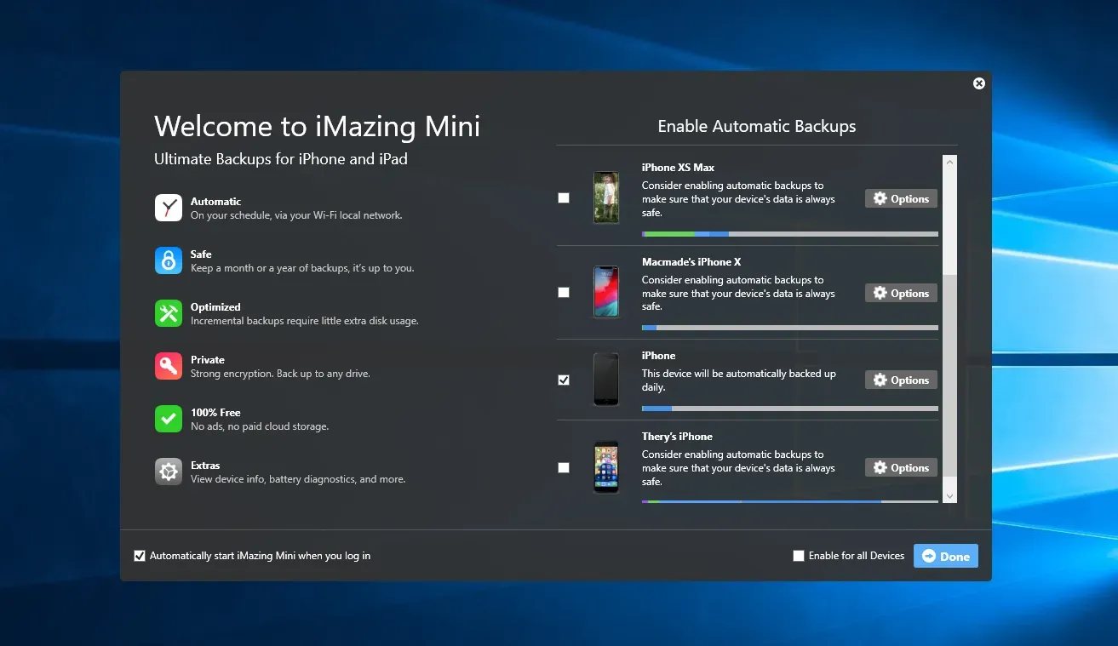Click the gear icon on Thery's iPhone Options button

[880, 467]
